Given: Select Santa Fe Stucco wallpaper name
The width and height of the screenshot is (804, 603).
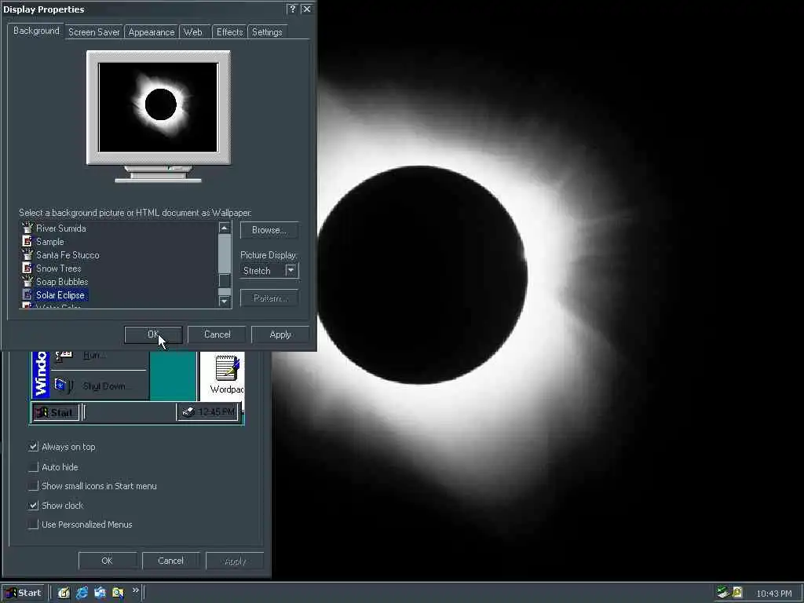Looking at the screenshot, I should pos(68,255).
